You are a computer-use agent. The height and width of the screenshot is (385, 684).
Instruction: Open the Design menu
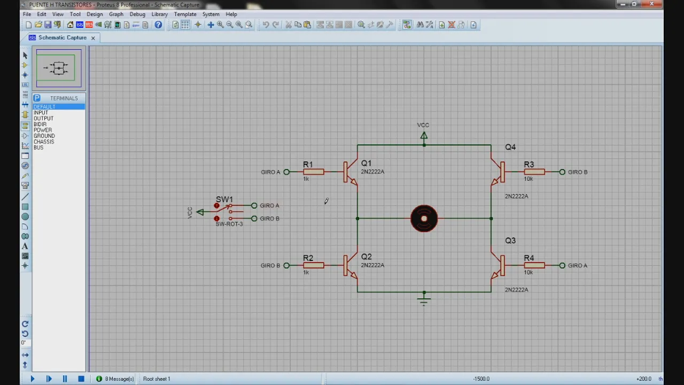point(95,14)
